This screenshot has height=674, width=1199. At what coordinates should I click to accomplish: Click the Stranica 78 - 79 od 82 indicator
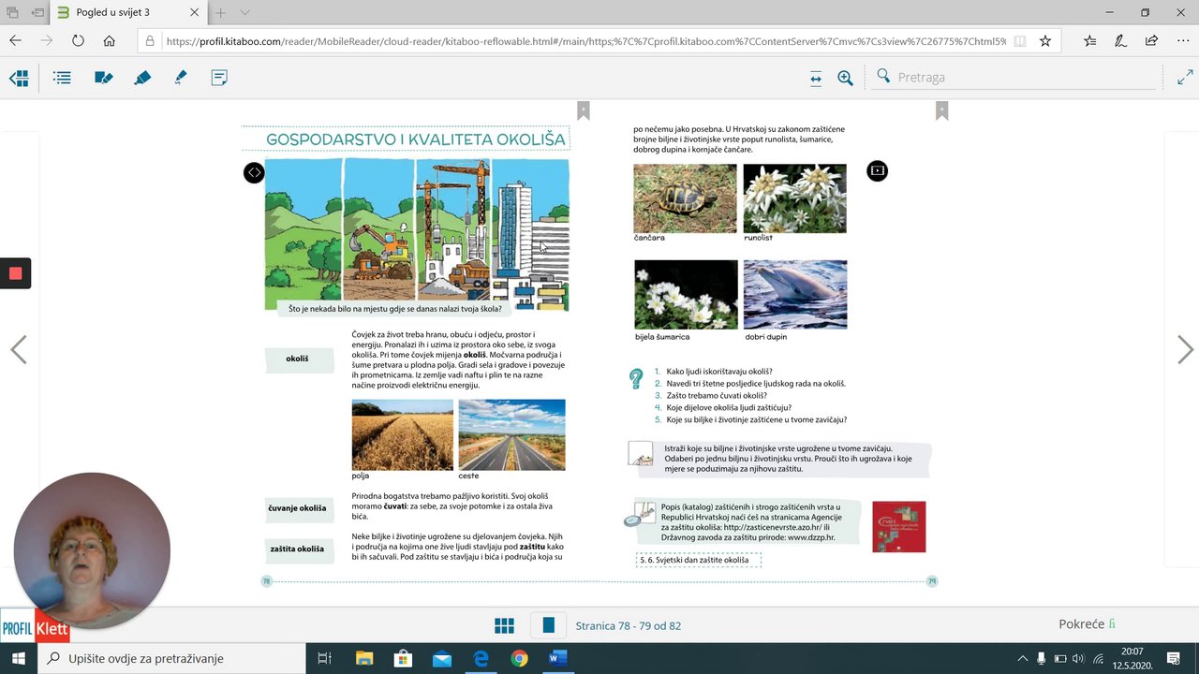pyautogui.click(x=629, y=625)
